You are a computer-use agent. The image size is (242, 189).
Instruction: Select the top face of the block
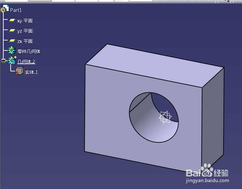pyautogui.click(x=154, y=66)
